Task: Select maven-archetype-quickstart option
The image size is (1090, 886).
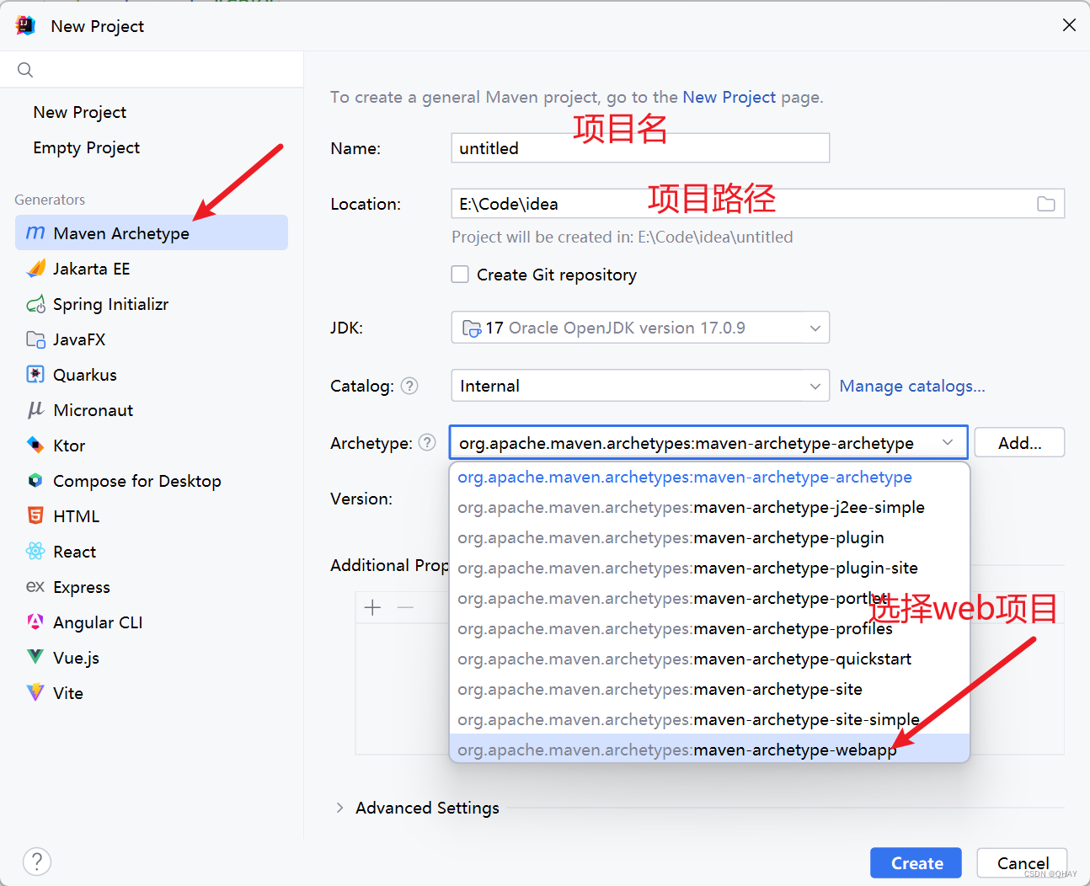Action: pos(709,659)
